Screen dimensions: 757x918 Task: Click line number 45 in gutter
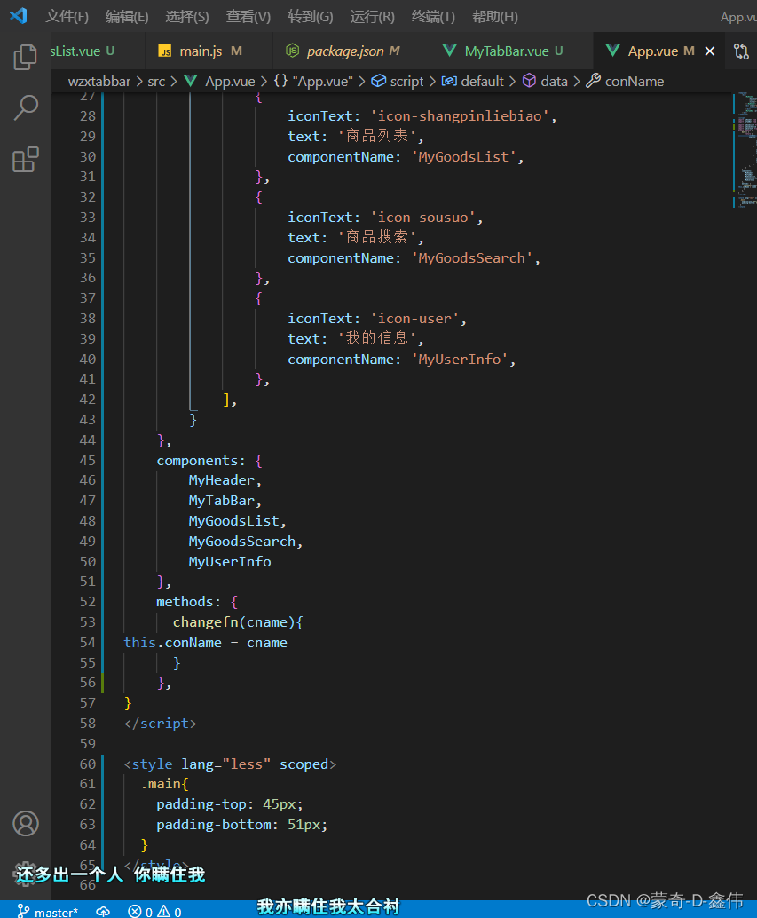pos(87,460)
